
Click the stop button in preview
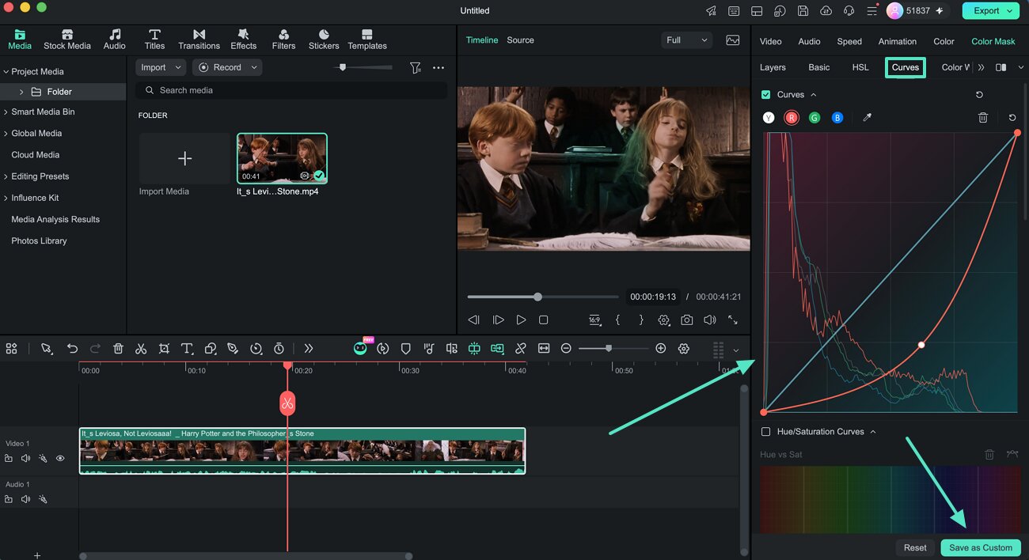coord(544,320)
